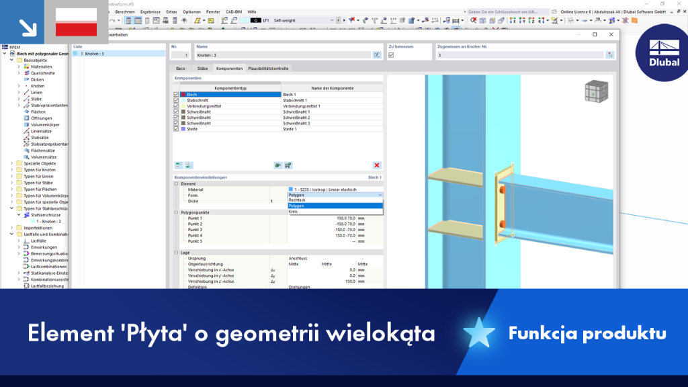Image resolution: width=688 pixels, height=387 pixels.
Task: Expand the Self-weight load case dropdown
Action: pyautogui.click(x=332, y=21)
